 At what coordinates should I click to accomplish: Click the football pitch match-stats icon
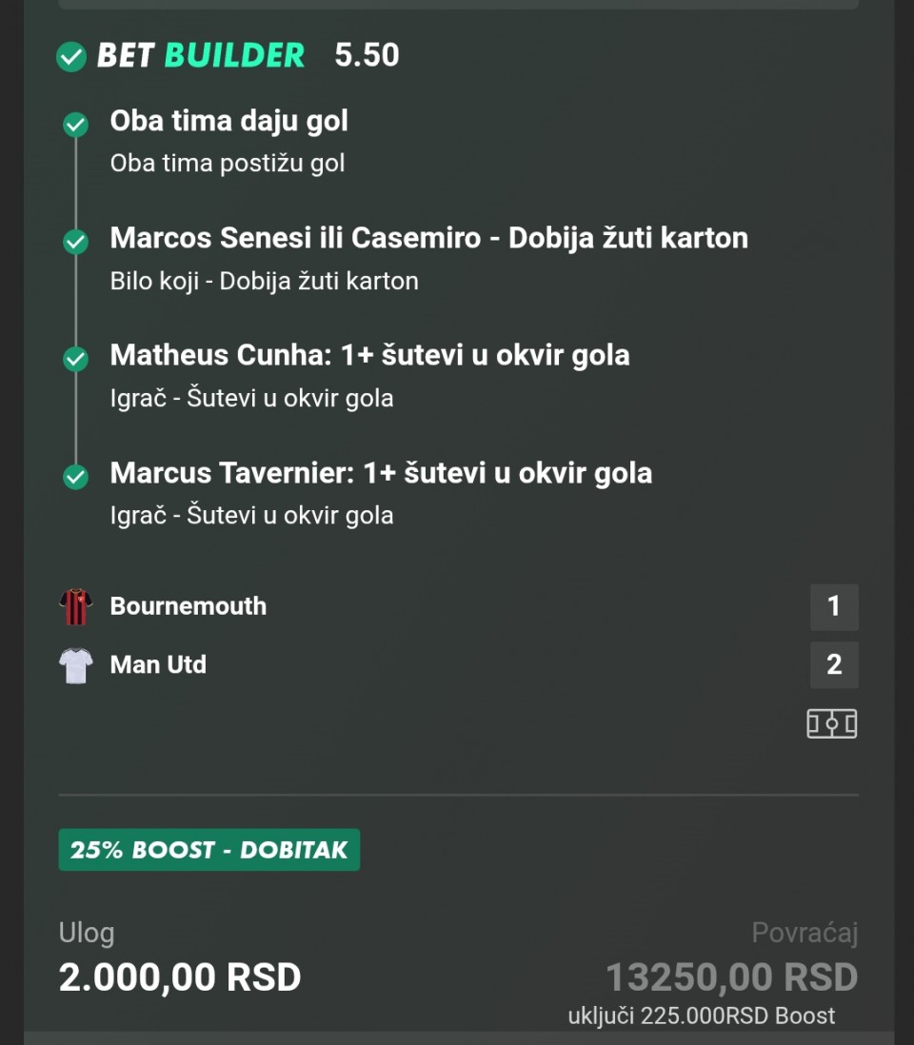pos(831,724)
